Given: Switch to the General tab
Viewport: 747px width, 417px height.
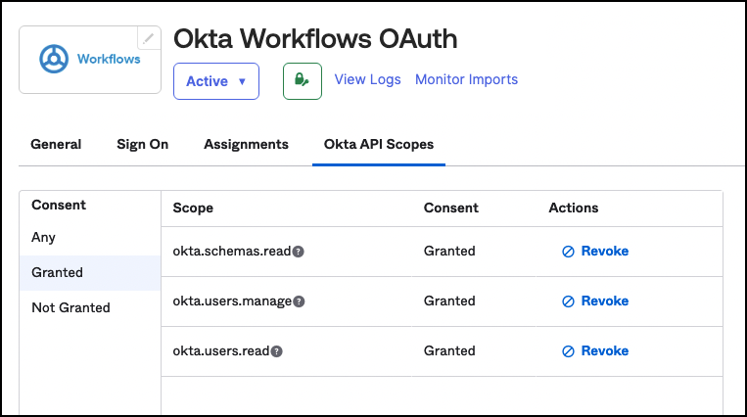Looking at the screenshot, I should click(56, 145).
